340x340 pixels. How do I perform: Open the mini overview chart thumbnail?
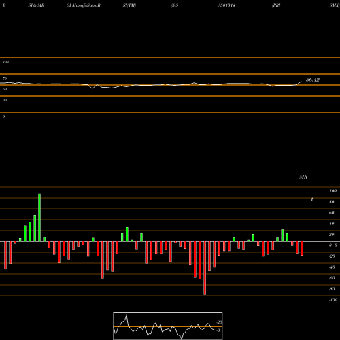pyautogui.click(x=168, y=326)
